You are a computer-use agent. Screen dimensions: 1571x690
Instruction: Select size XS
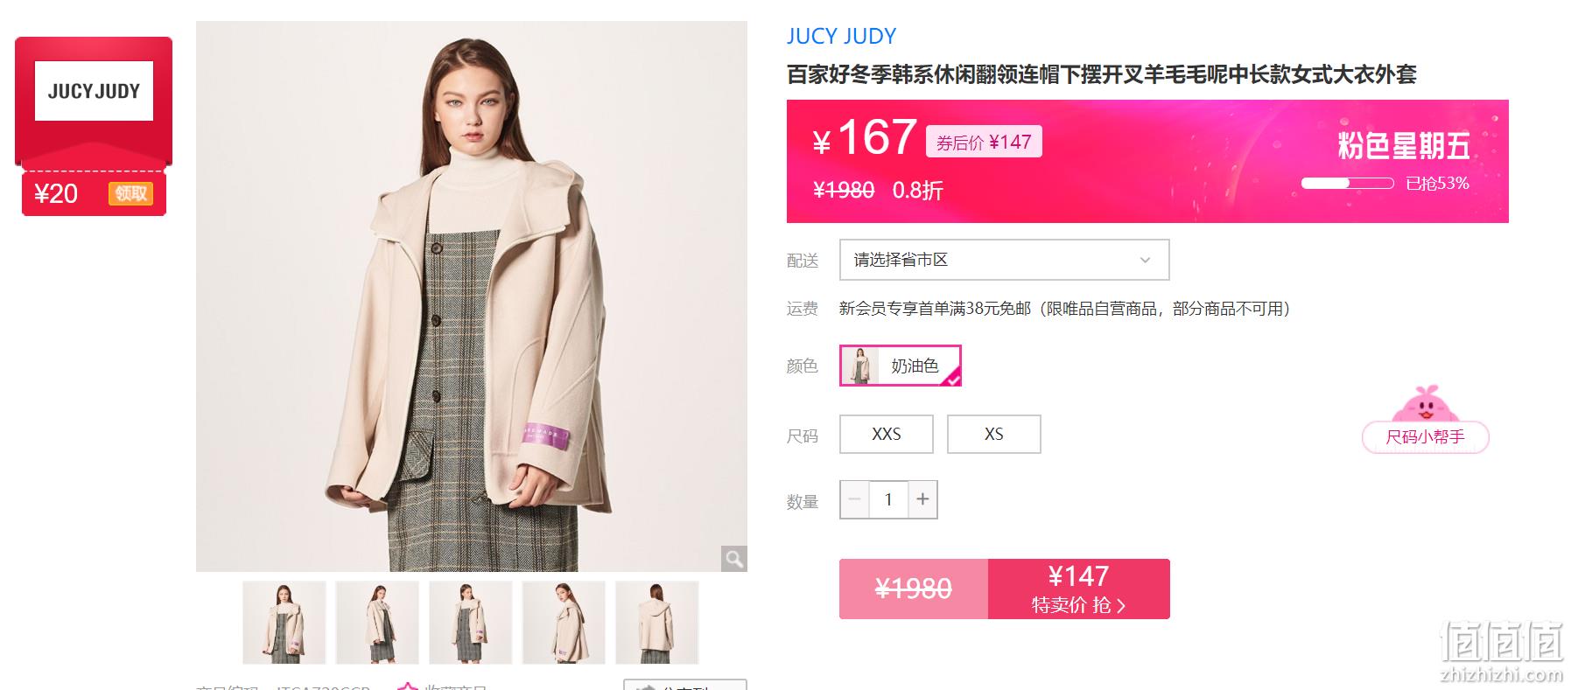[994, 434]
